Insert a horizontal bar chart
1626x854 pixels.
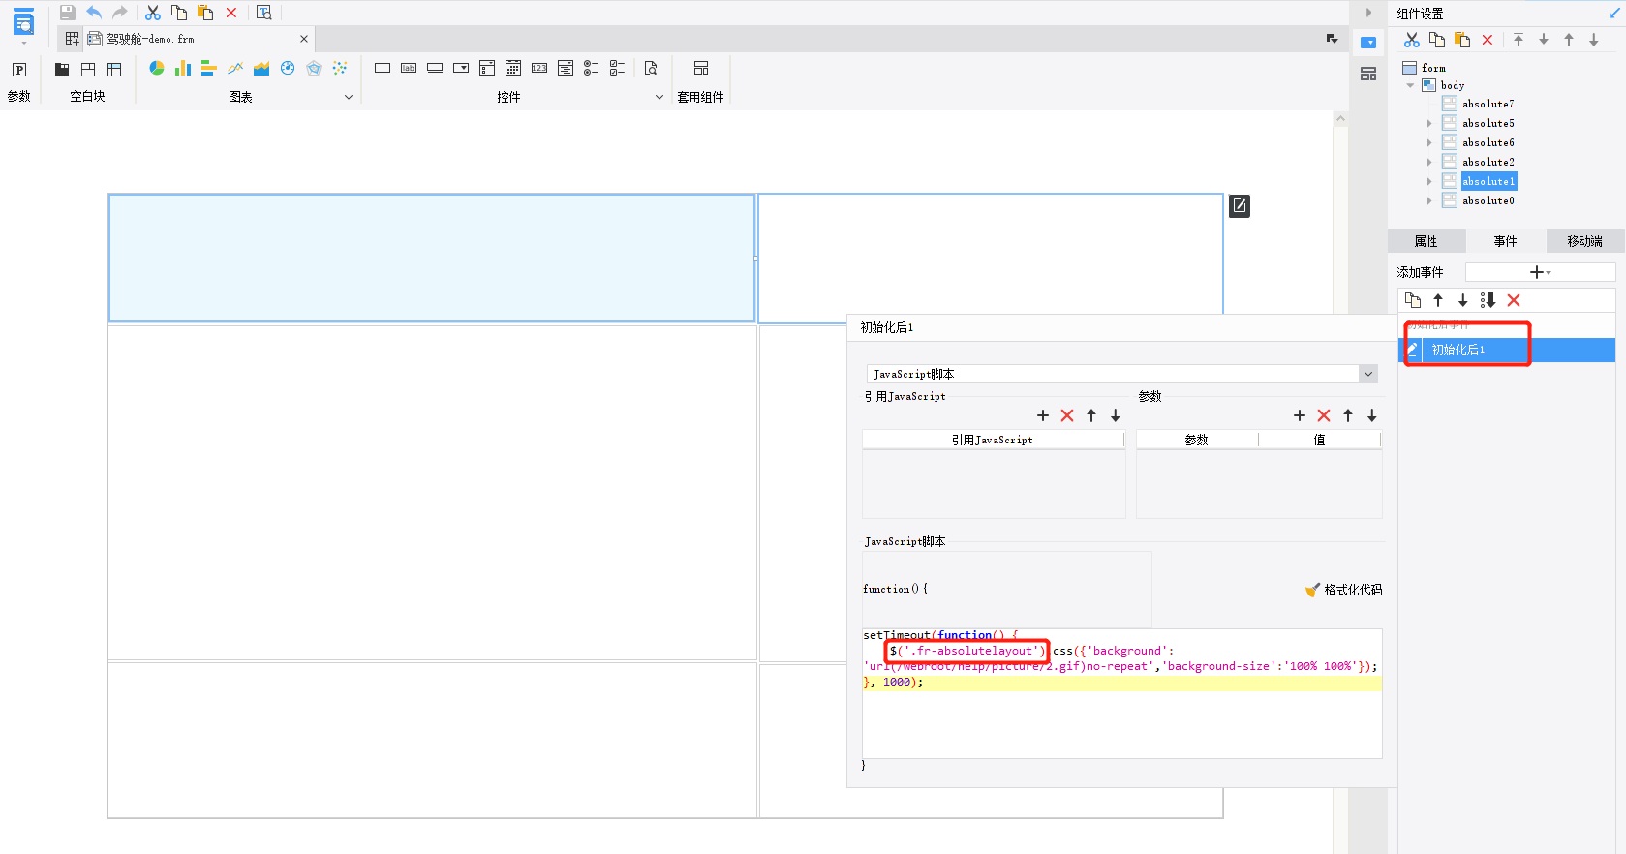pos(208,68)
